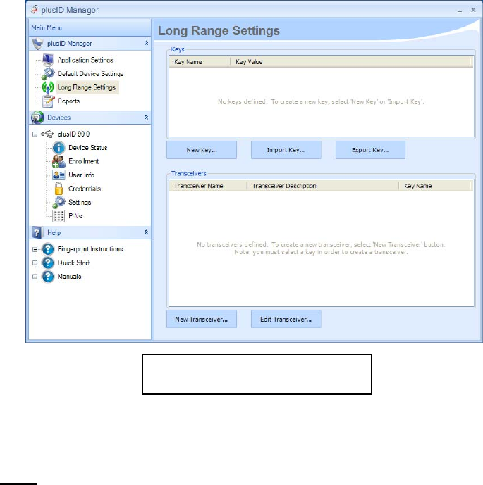Select the plusID 90 0 device
The height and width of the screenshot is (485, 483).
click(74, 134)
